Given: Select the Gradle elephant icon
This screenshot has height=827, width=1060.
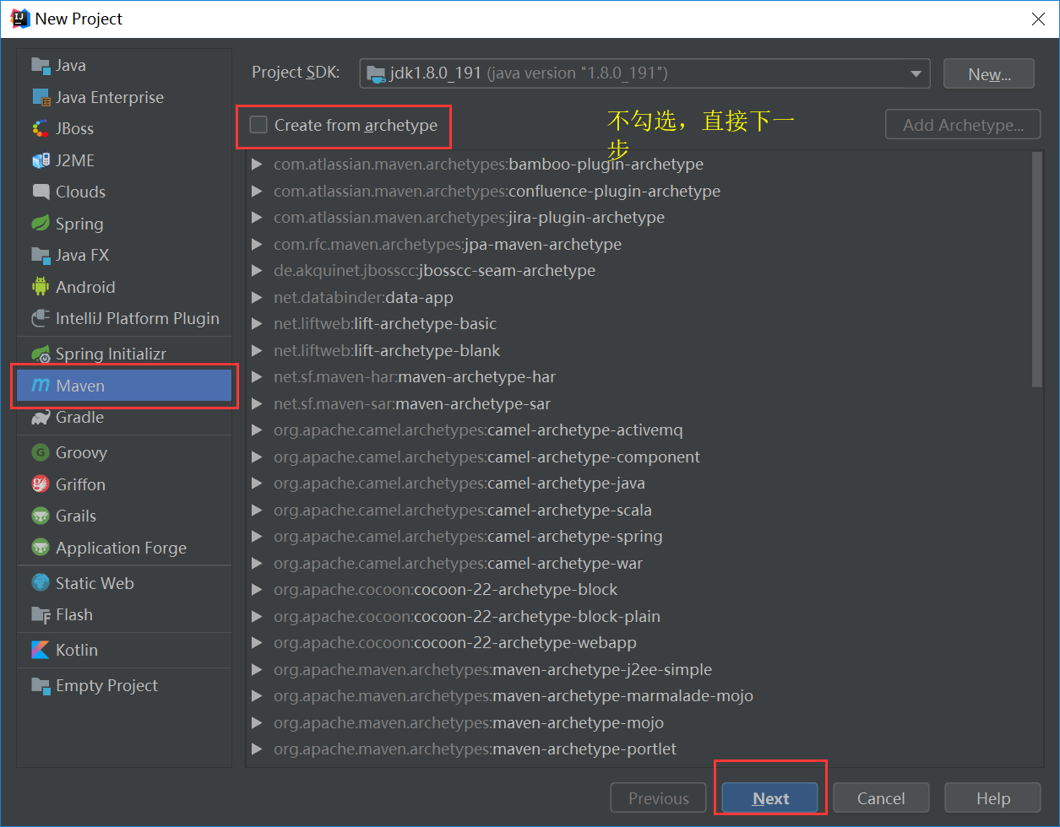Looking at the screenshot, I should coord(41,417).
